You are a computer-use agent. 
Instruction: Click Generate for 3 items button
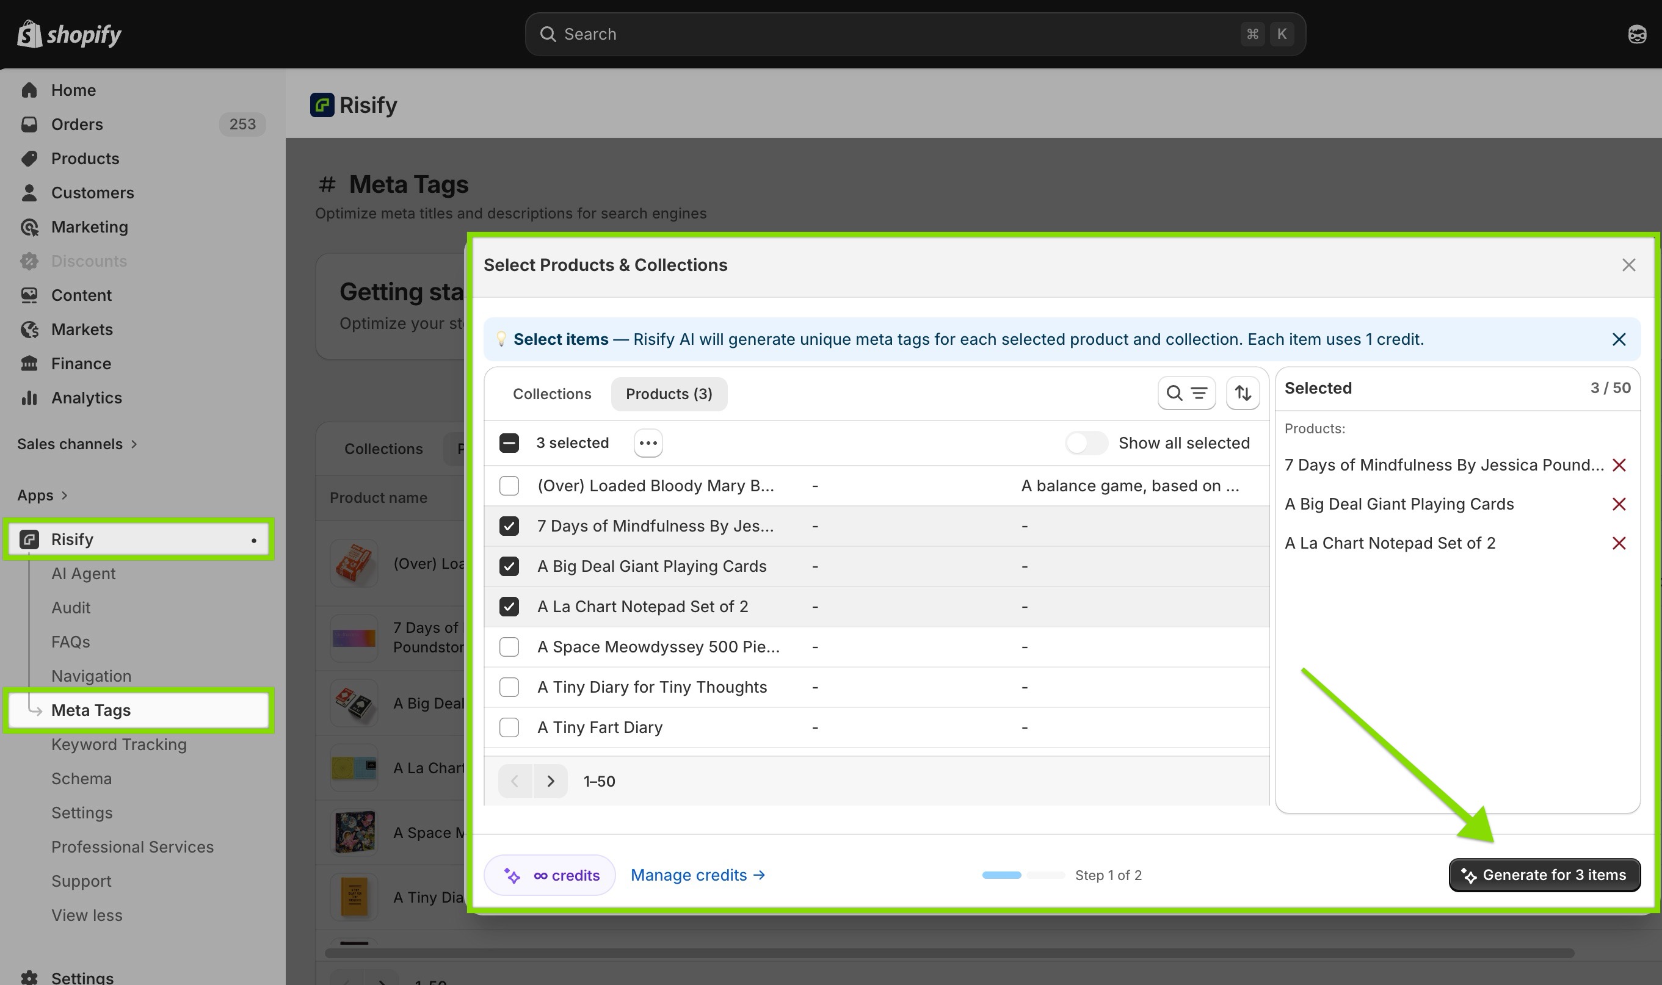1545,875
